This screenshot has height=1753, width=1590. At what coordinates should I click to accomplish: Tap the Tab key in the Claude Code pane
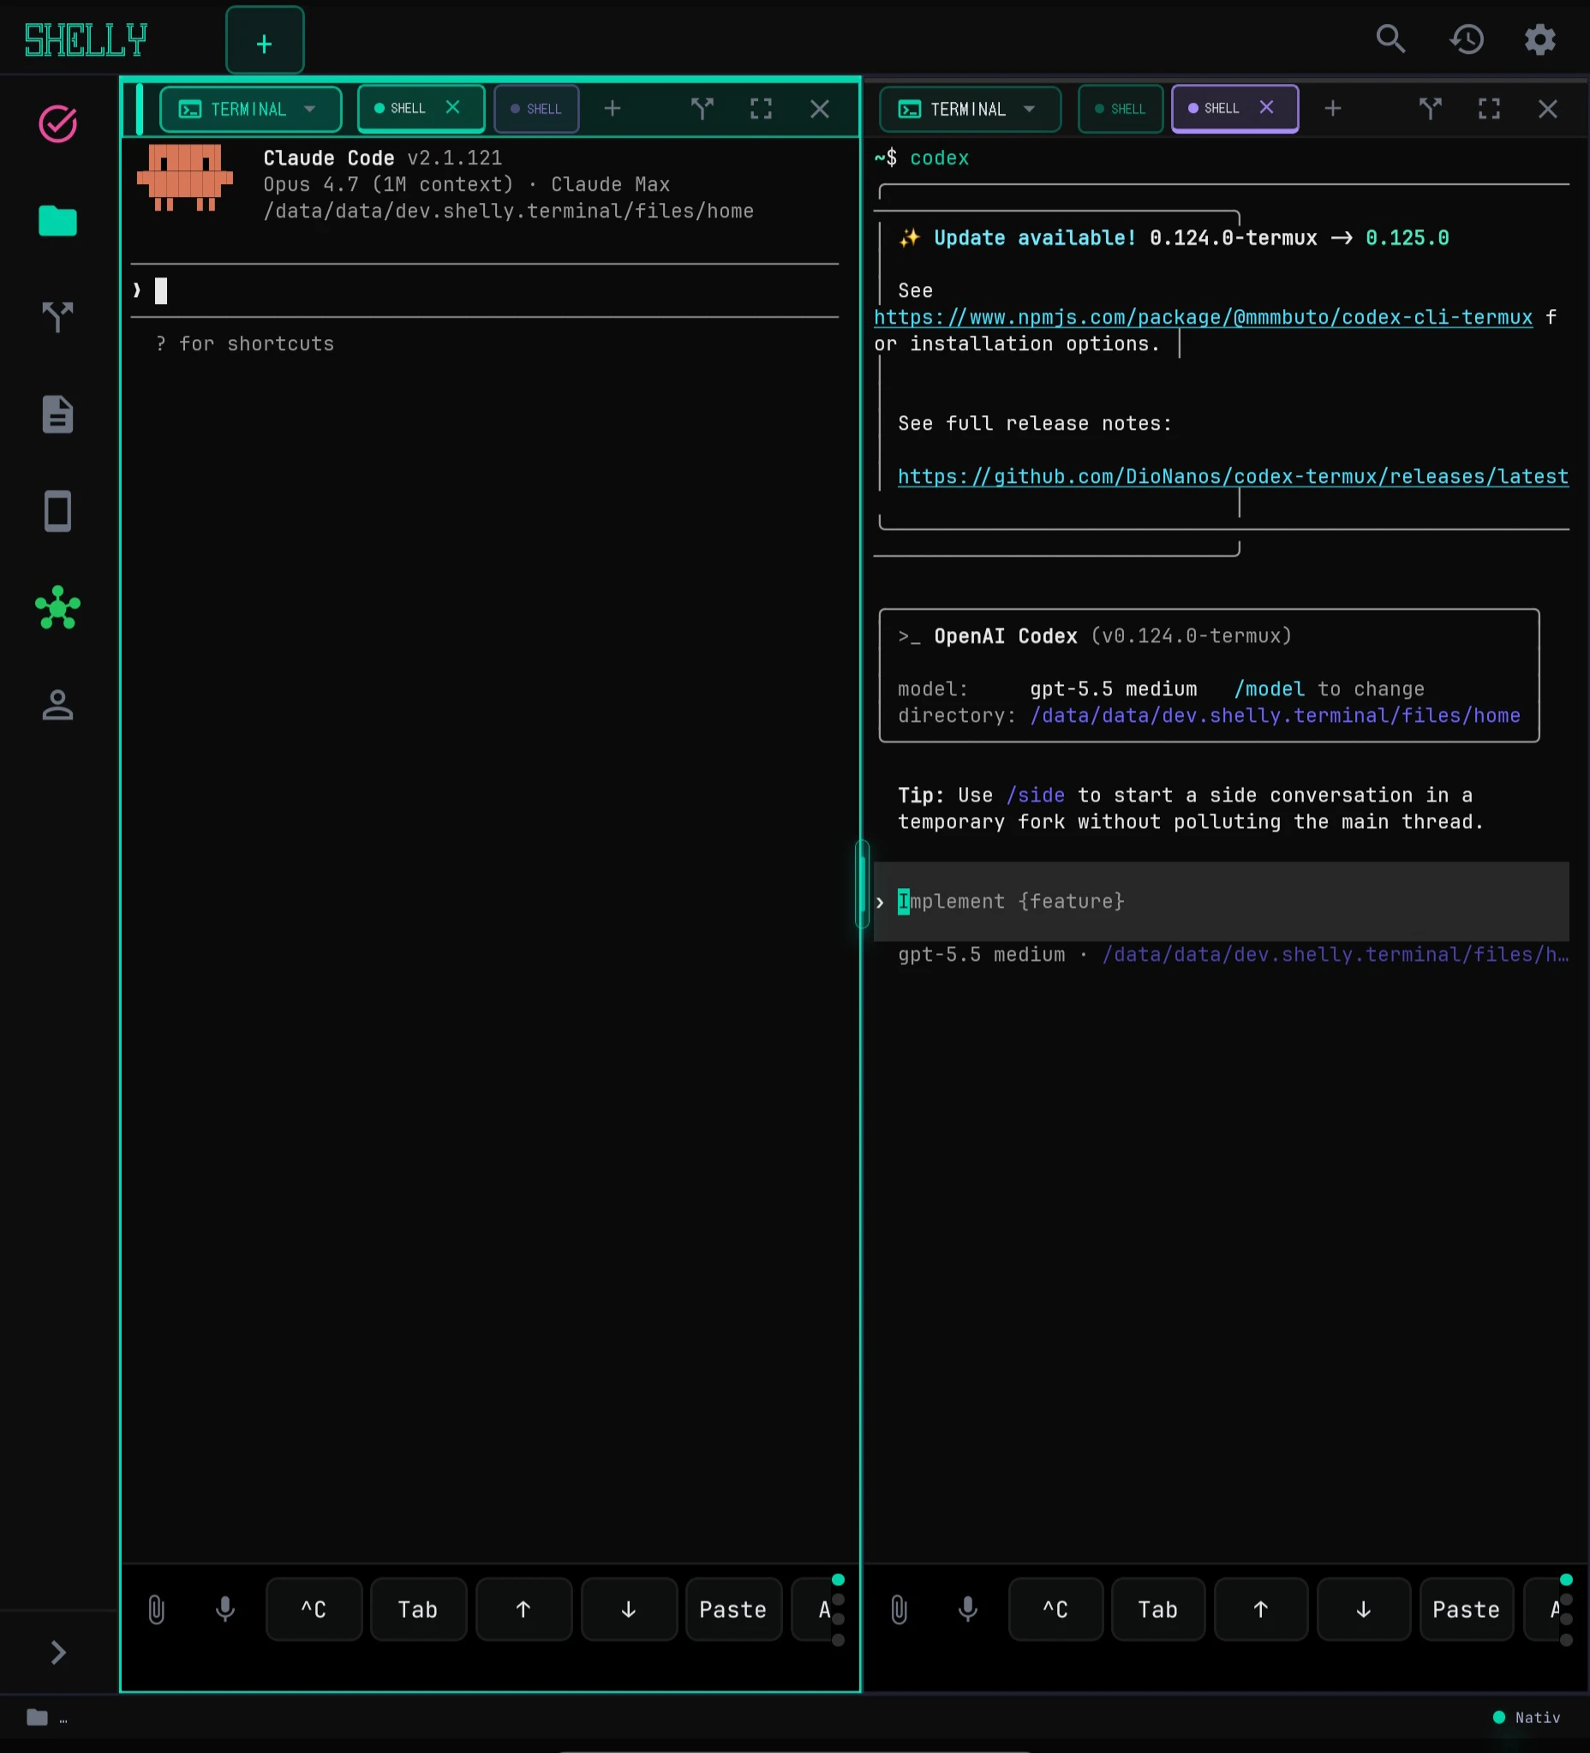pos(418,1609)
